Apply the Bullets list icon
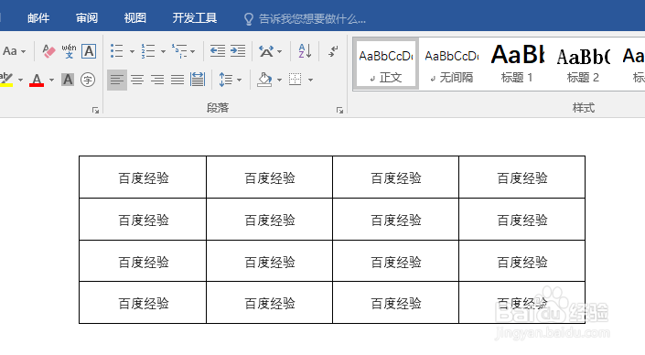Screen dimensions: 645x355 (x=117, y=51)
